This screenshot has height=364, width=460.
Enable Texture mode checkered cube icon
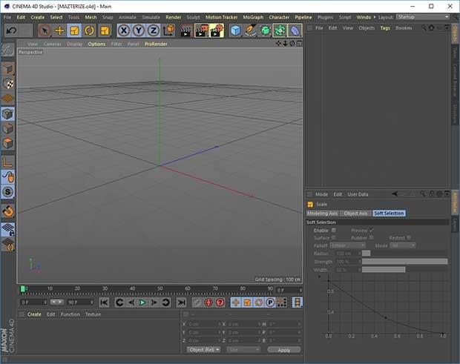8,84
